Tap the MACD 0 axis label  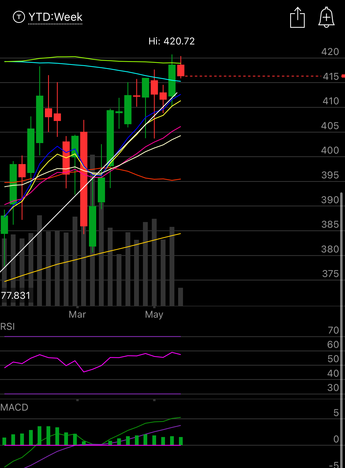pyautogui.click(x=336, y=439)
